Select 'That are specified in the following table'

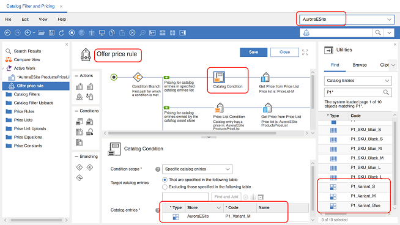(165, 180)
